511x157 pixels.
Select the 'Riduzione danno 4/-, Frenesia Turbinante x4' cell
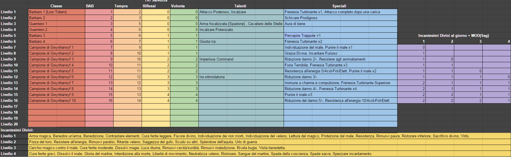pyautogui.click(x=340, y=89)
